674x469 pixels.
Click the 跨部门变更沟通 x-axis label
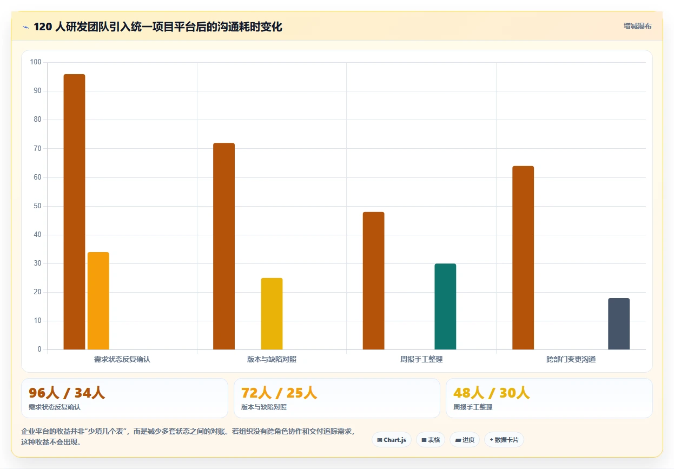pyautogui.click(x=571, y=359)
